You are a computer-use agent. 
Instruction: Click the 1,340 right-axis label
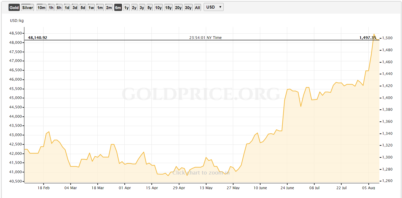tap(387, 134)
